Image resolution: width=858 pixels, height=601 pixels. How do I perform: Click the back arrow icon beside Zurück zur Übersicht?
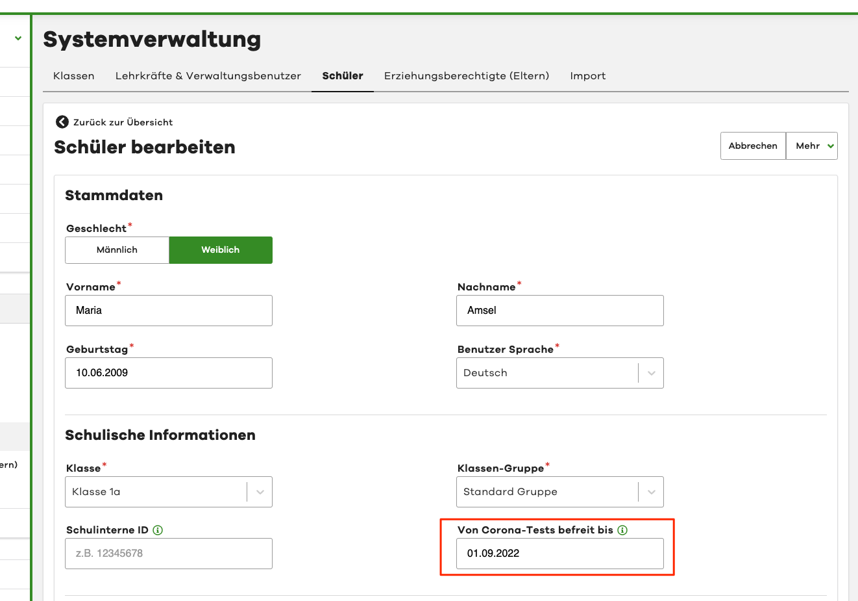point(62,122)
